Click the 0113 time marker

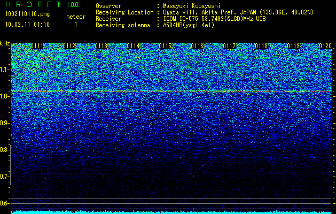(101, 46)
